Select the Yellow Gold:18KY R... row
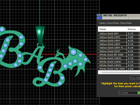 tap(119, 48)
